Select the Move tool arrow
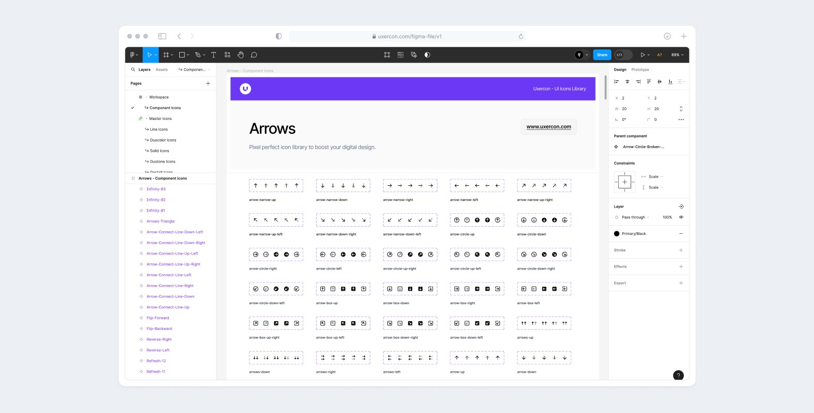This screenshot has width=814, height=413. (x=149, y=55)
